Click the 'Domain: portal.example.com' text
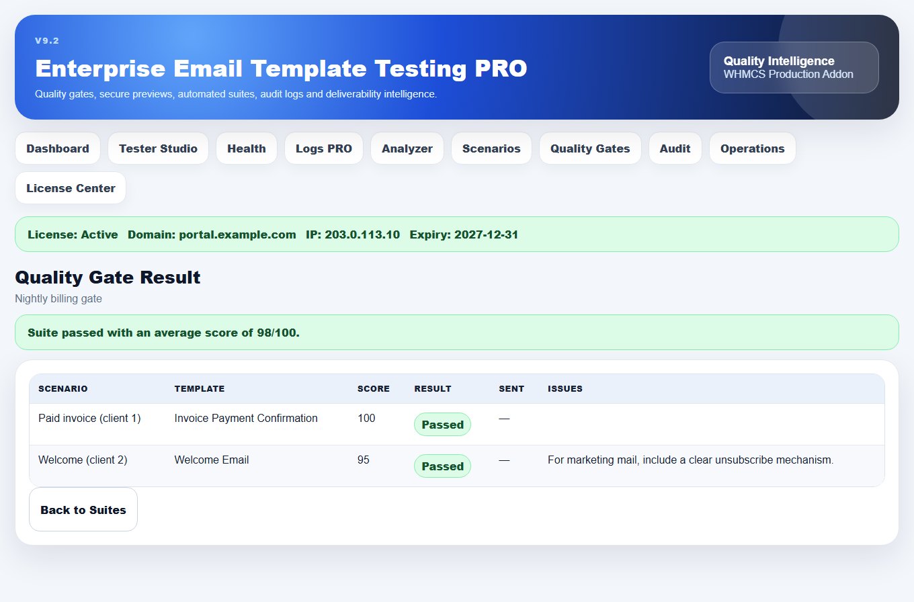The image size is (914, 602). (212, 234)
